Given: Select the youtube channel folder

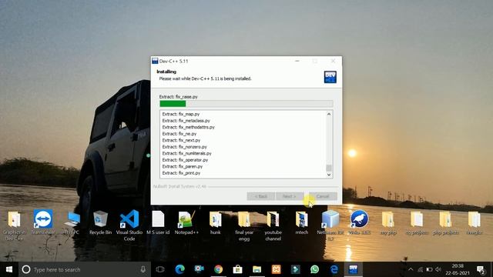Looking at the screenshot, I should [x=273, y=225].
